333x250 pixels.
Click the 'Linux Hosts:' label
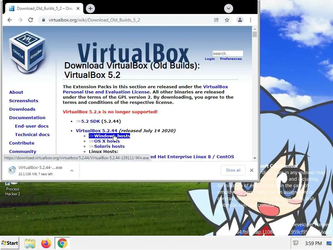point(103,152)
